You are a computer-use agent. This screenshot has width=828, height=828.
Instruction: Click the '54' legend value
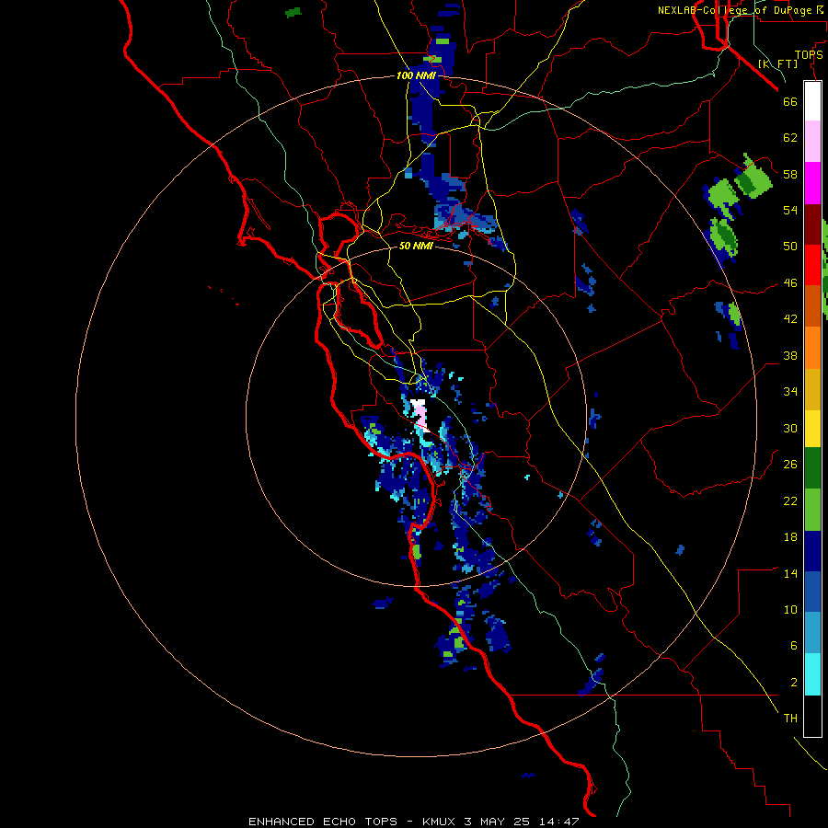[x=790, y=210]
